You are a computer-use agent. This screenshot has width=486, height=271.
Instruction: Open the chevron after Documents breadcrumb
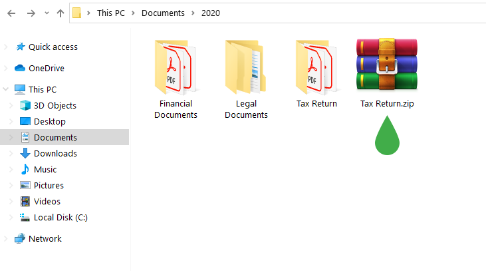tap(193, 13)
